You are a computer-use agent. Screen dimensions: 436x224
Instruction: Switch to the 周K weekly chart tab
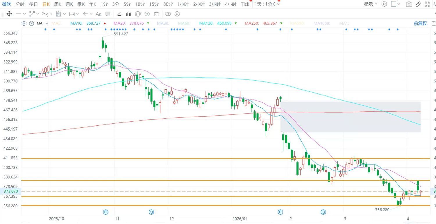(58, 4)
